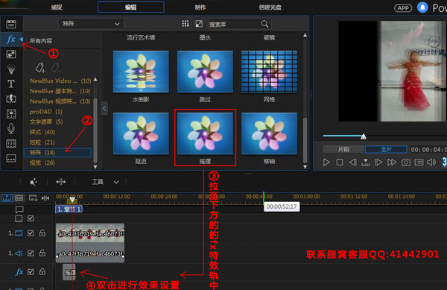
Task: Collapse effect room via blue triangle
Action: pos(21,39)
